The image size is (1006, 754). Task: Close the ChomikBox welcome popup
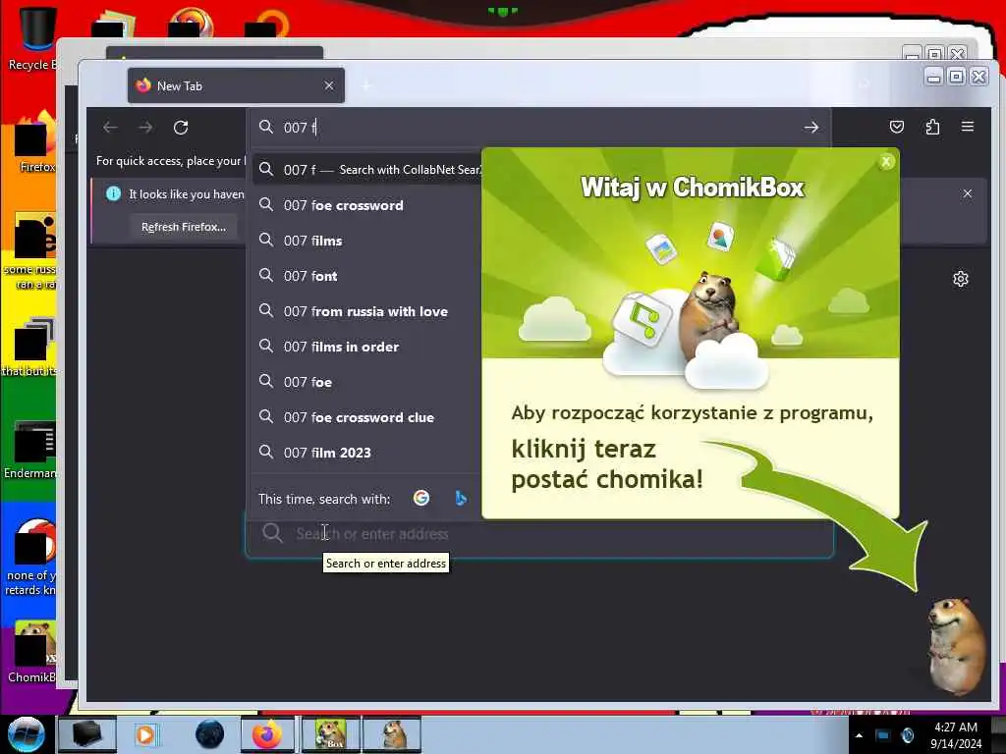886,162
